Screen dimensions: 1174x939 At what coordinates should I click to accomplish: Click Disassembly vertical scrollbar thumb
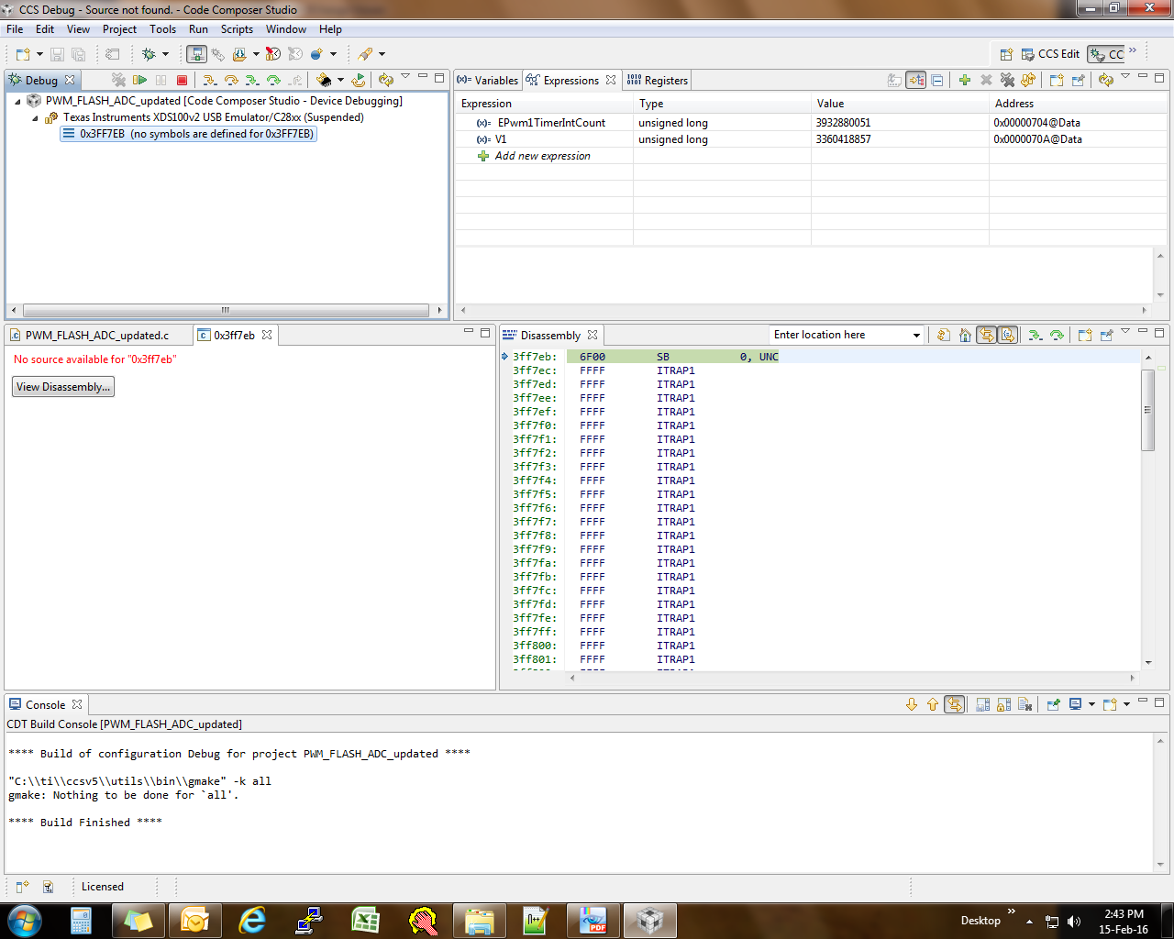tap(1147, 409)
